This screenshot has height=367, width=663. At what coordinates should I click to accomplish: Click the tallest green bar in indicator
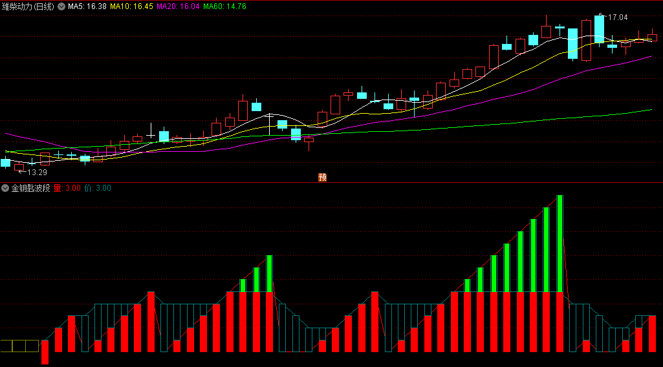(x=560, y=243)
